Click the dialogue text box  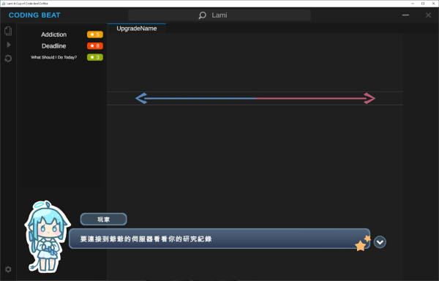point(219,239)
